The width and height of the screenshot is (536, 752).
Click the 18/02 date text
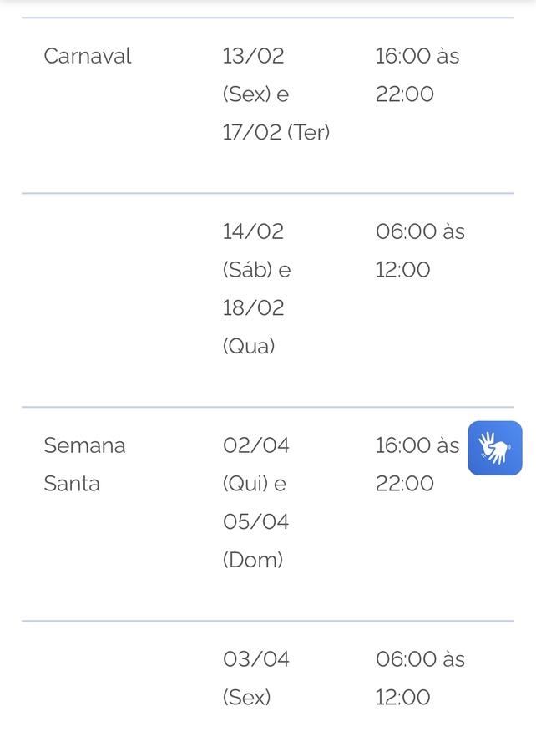253,307
